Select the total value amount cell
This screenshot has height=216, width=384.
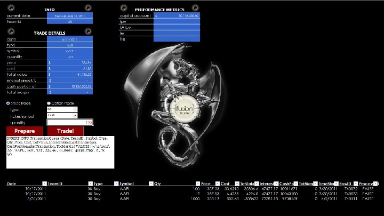tap(70, 75)
